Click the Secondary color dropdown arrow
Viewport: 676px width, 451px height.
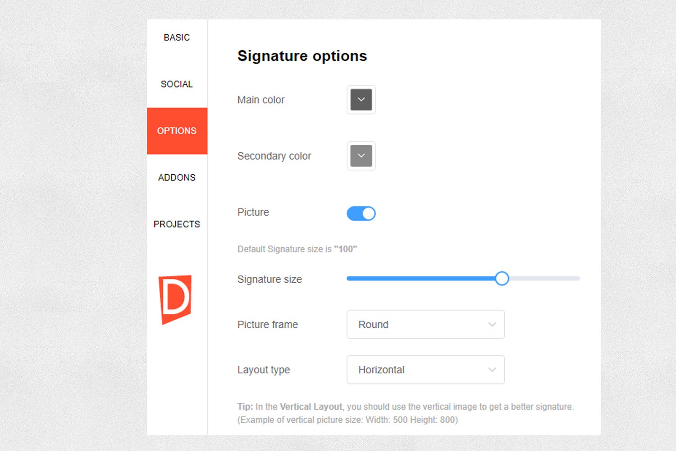(361, 156)
